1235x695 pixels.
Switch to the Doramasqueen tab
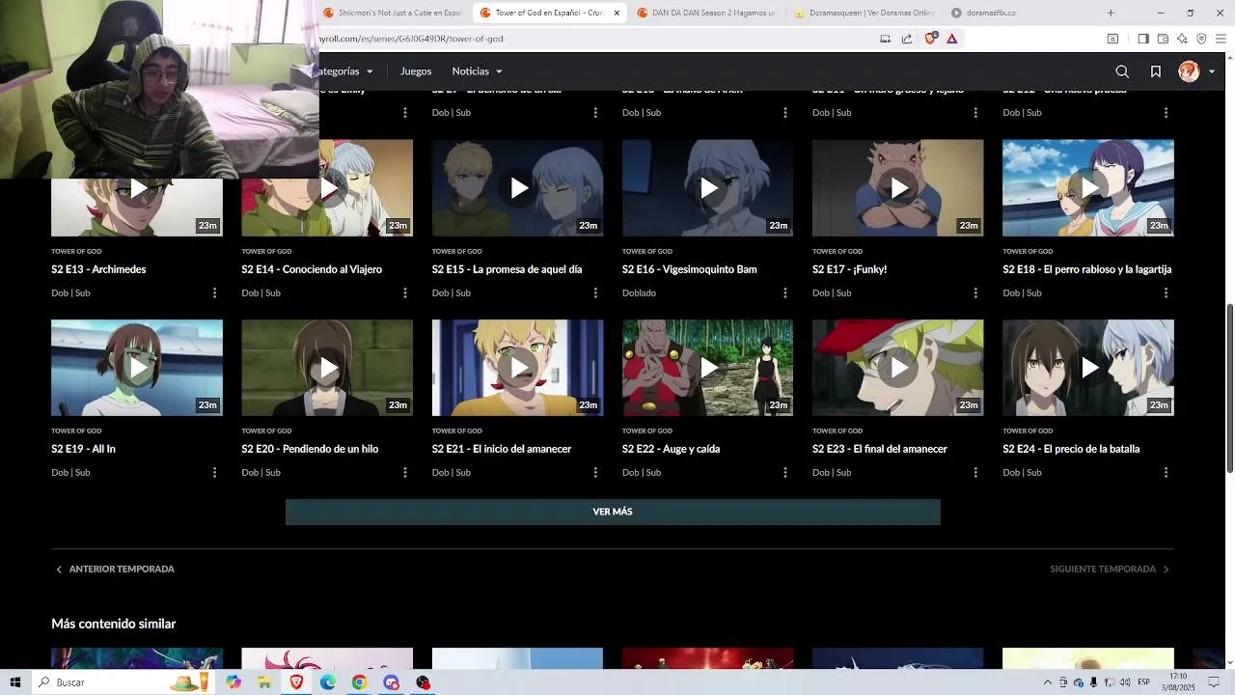(864, 13)
